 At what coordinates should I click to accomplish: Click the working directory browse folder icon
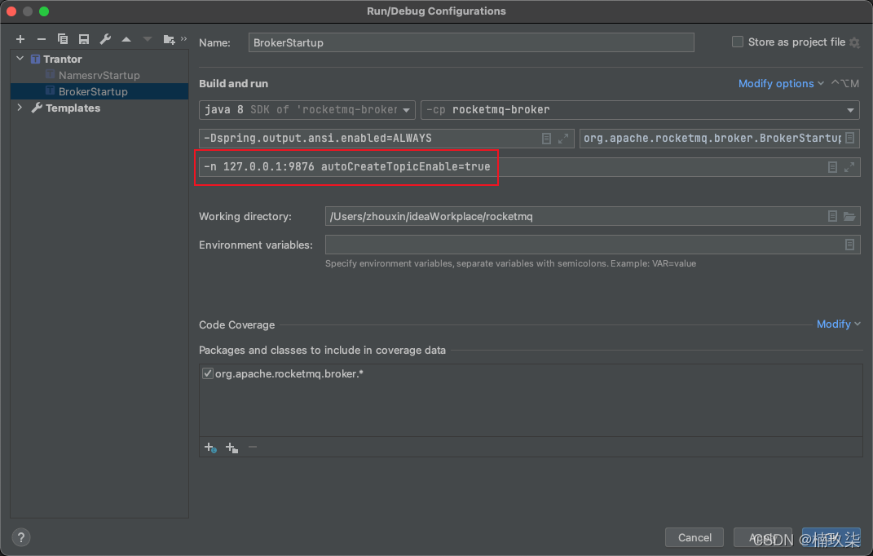click(x=849, y=217)
